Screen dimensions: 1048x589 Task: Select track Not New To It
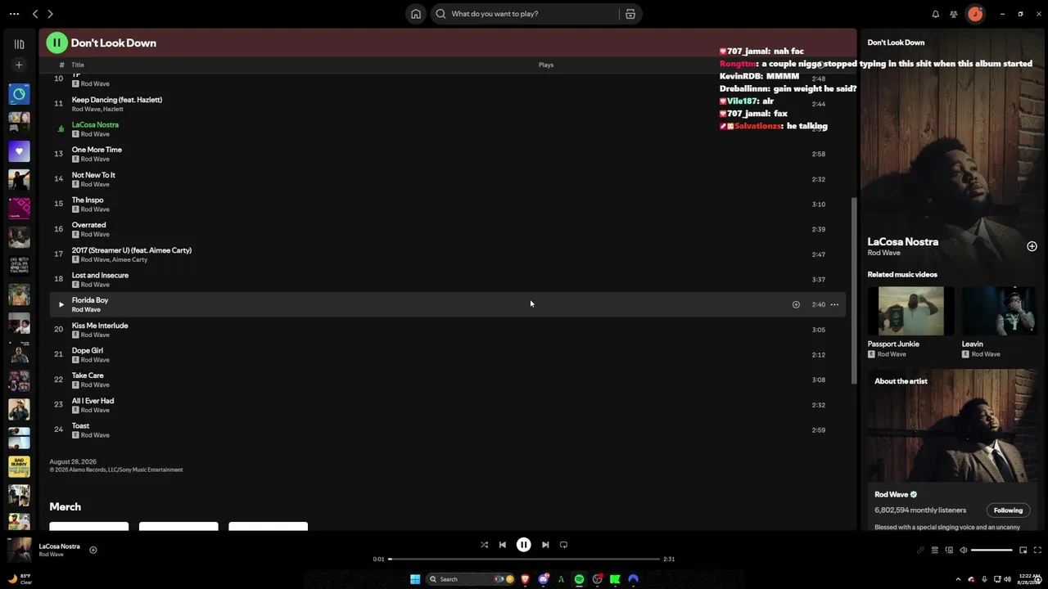(447, 179)
